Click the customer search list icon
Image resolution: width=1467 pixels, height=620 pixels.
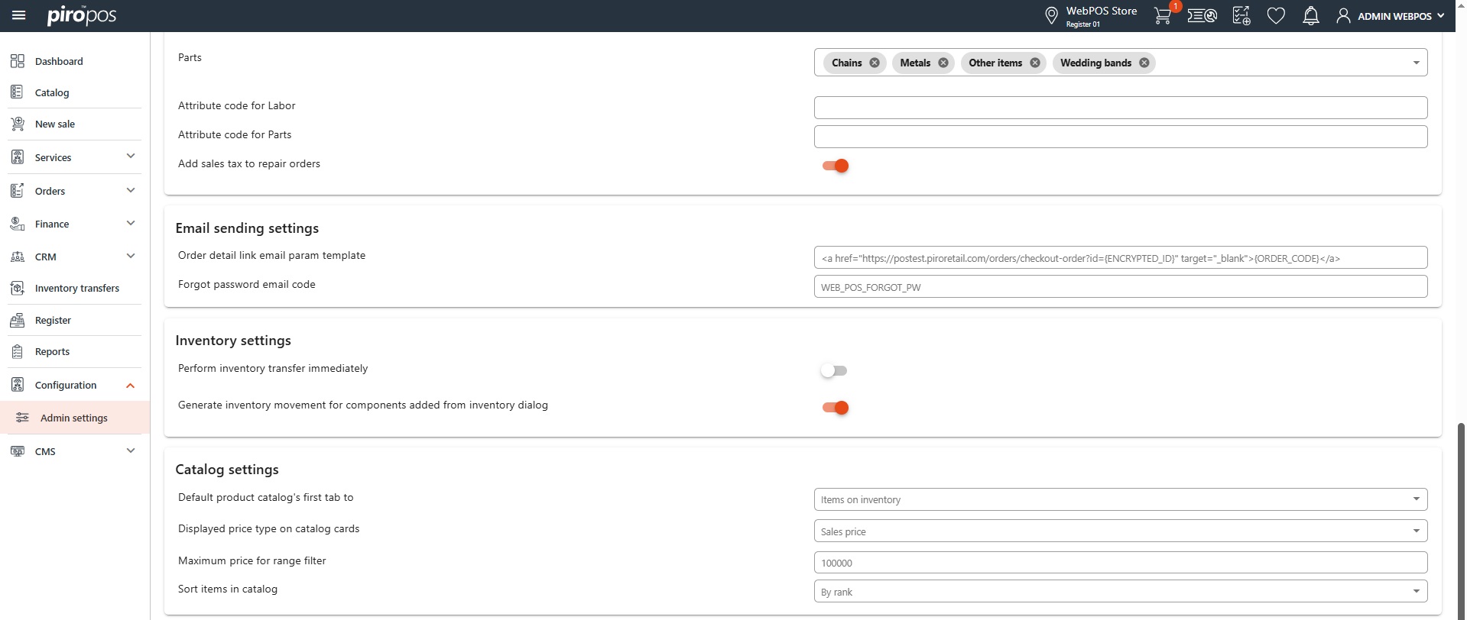tap(1202, 16)
